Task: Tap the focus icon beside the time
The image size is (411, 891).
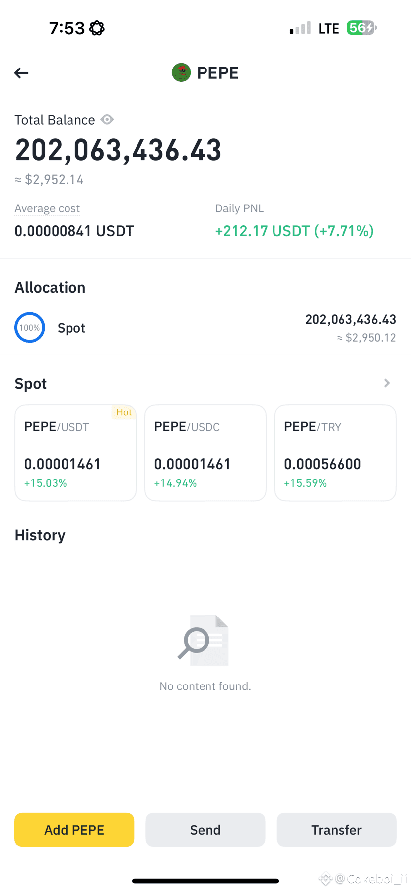Action: 97,28
